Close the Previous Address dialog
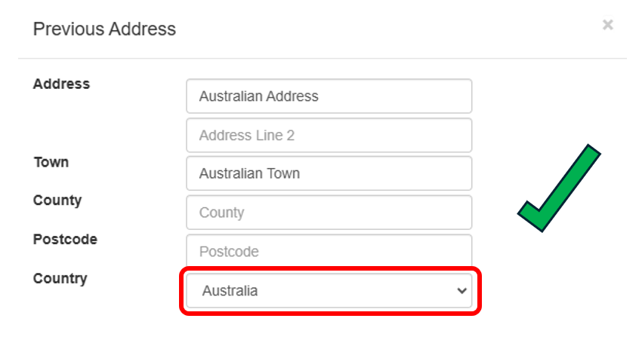The height and width of the screenshot is (346, 642). tap(607, 25)
